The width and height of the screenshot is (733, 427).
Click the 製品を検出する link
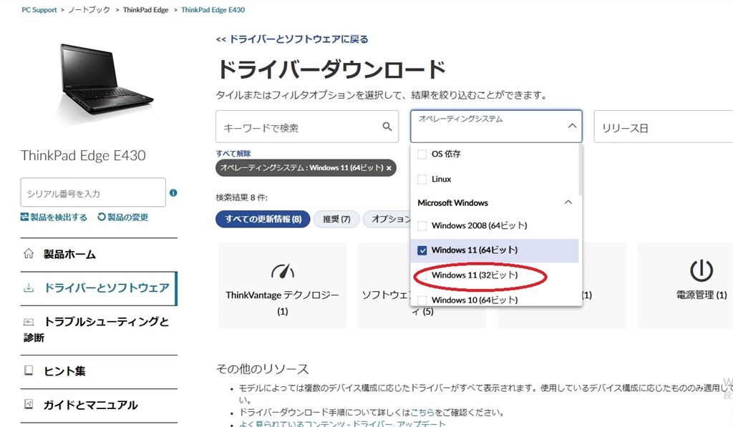pyautogui.click(x=54, y=217)
